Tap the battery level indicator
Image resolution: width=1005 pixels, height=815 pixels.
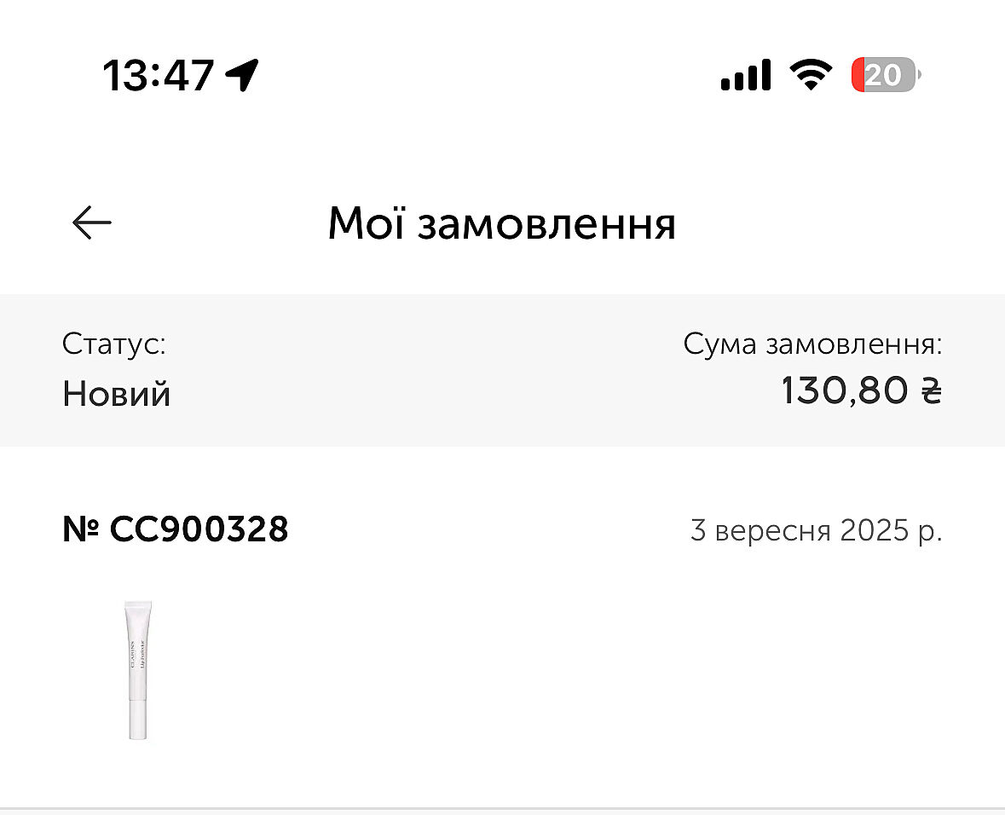(884, 76)
